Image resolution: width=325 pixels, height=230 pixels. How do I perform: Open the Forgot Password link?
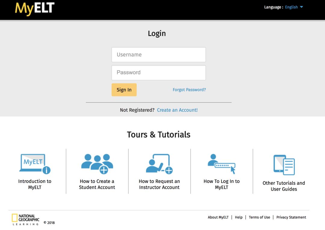(x=189, y=90)
